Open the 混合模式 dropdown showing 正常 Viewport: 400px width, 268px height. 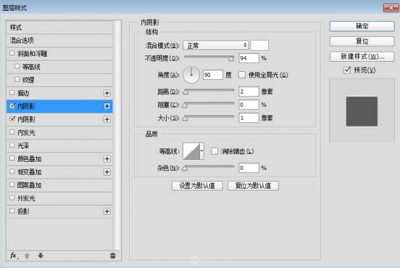pos(216,46)
